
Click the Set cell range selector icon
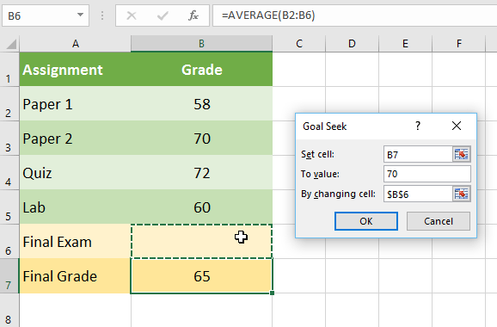[461, 154]
